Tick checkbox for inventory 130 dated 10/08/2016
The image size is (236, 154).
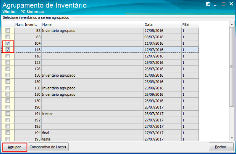coord(8,75)
